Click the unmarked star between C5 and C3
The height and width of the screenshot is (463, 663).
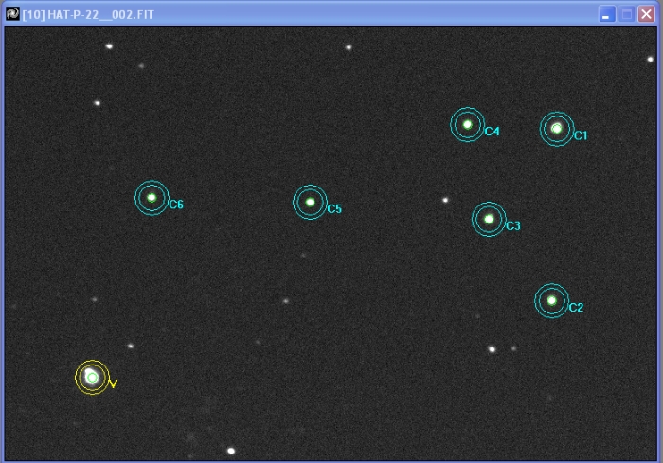[x=445, y=200]
